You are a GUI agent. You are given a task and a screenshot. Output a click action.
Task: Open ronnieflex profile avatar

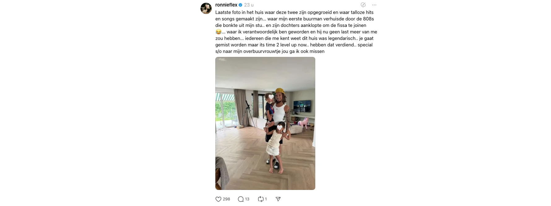click(x=206, y=8)
